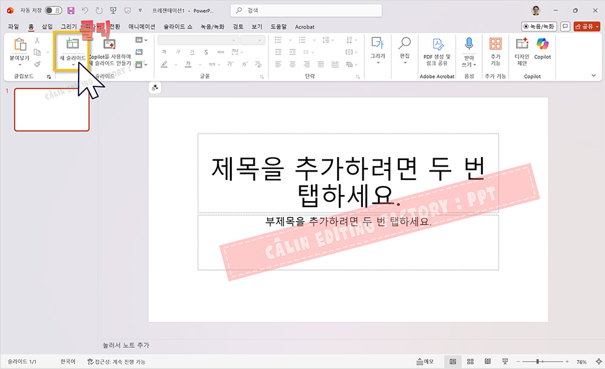The image size is (605, 369).
Task: Select the Format Painter brush icon
Action: (x=36, y=63)
